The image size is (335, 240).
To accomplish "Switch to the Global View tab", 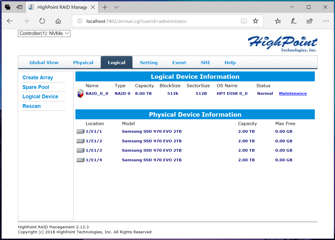I will 44,62.
